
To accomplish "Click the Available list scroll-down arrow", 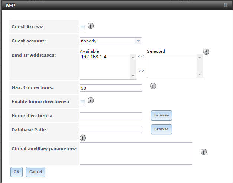I will (133, 76).
